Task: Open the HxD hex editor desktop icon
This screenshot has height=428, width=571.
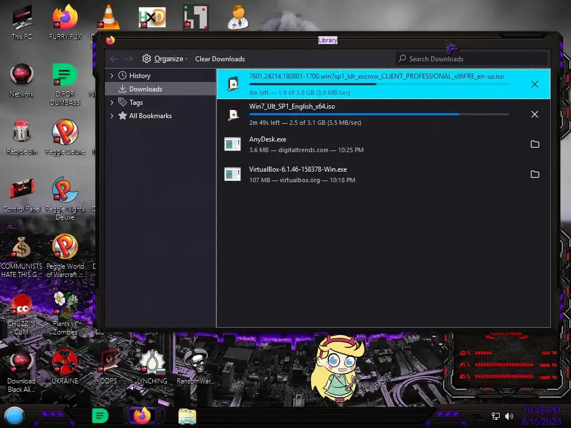Action: pos(152,17)
